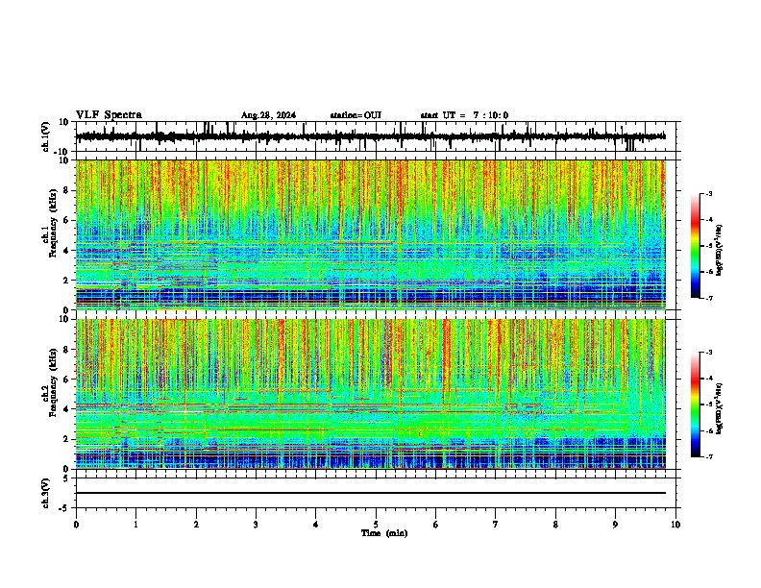Click the log(PSD) label beside the ch.2 colorbar
This screenshot has height=588, width=761.
point(720,408)
